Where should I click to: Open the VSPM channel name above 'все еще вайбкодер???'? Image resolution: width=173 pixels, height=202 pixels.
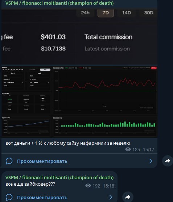point(59,178)
